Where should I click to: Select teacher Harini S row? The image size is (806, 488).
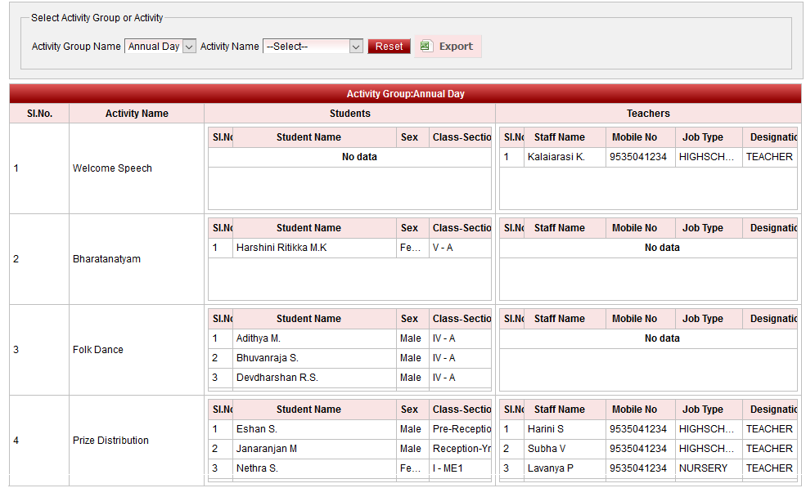545,429
